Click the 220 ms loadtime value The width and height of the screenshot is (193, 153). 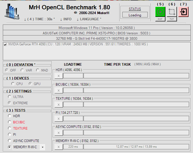(73, 147)
